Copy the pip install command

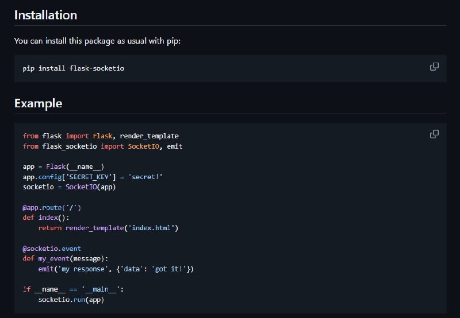point(434,67)
